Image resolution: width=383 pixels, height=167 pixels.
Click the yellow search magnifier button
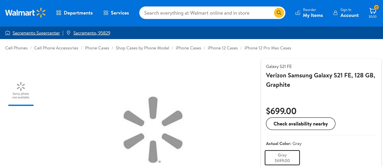click(x=279, y=13)
